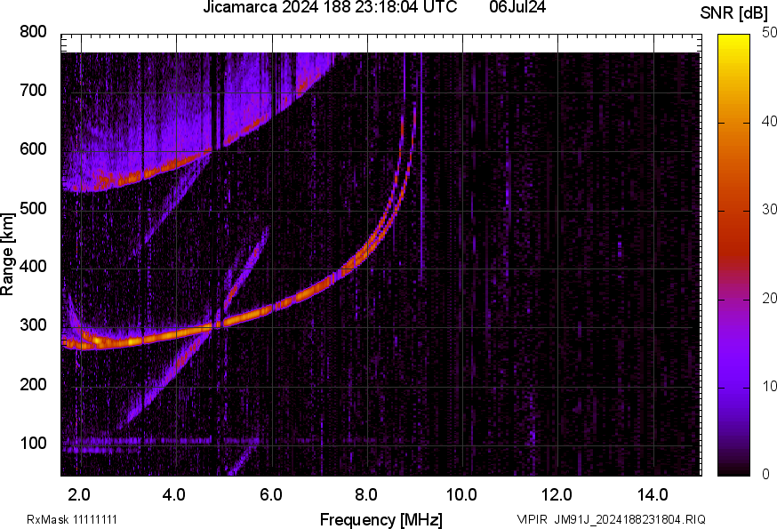The width and height of the screenshot is (777, 529).
Task: Click the SNR colorbar gradient
Action: 734,255
